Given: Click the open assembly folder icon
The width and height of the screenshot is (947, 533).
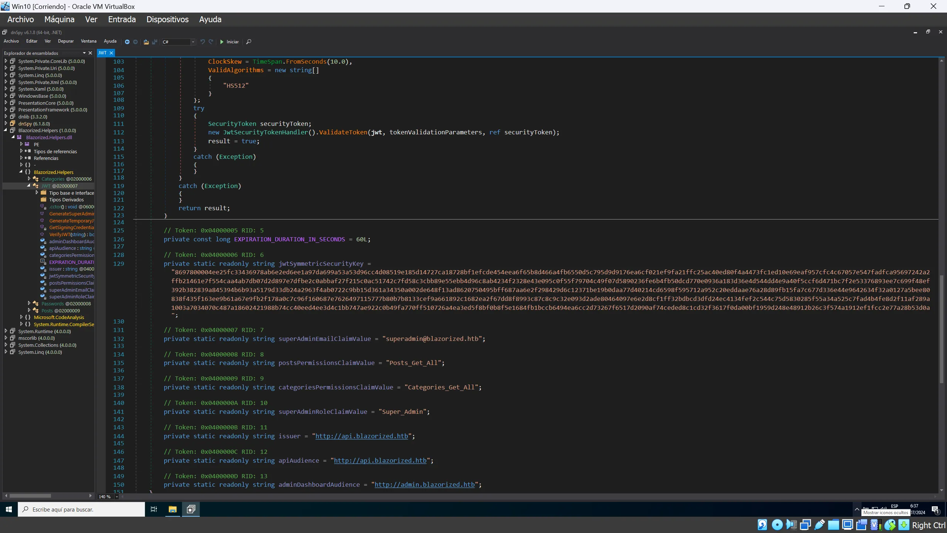Looking at the screenshot, I should pyautogui.click(x=146, y=42).
